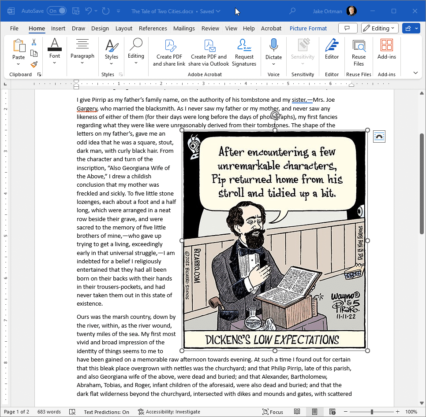Image resolution: width=426 pixels, height=417 pixels.
Task: Switch to Focus mode
Action: point(273,412)
